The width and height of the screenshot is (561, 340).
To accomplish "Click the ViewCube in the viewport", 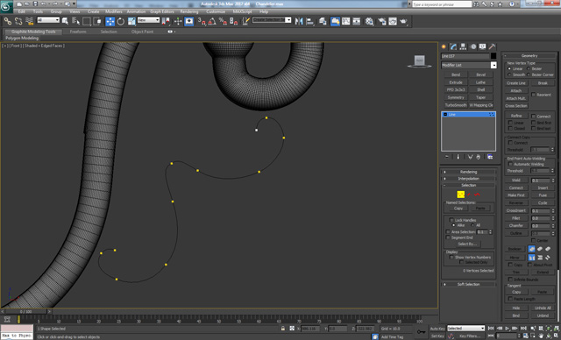I will (x=419, y=60).
